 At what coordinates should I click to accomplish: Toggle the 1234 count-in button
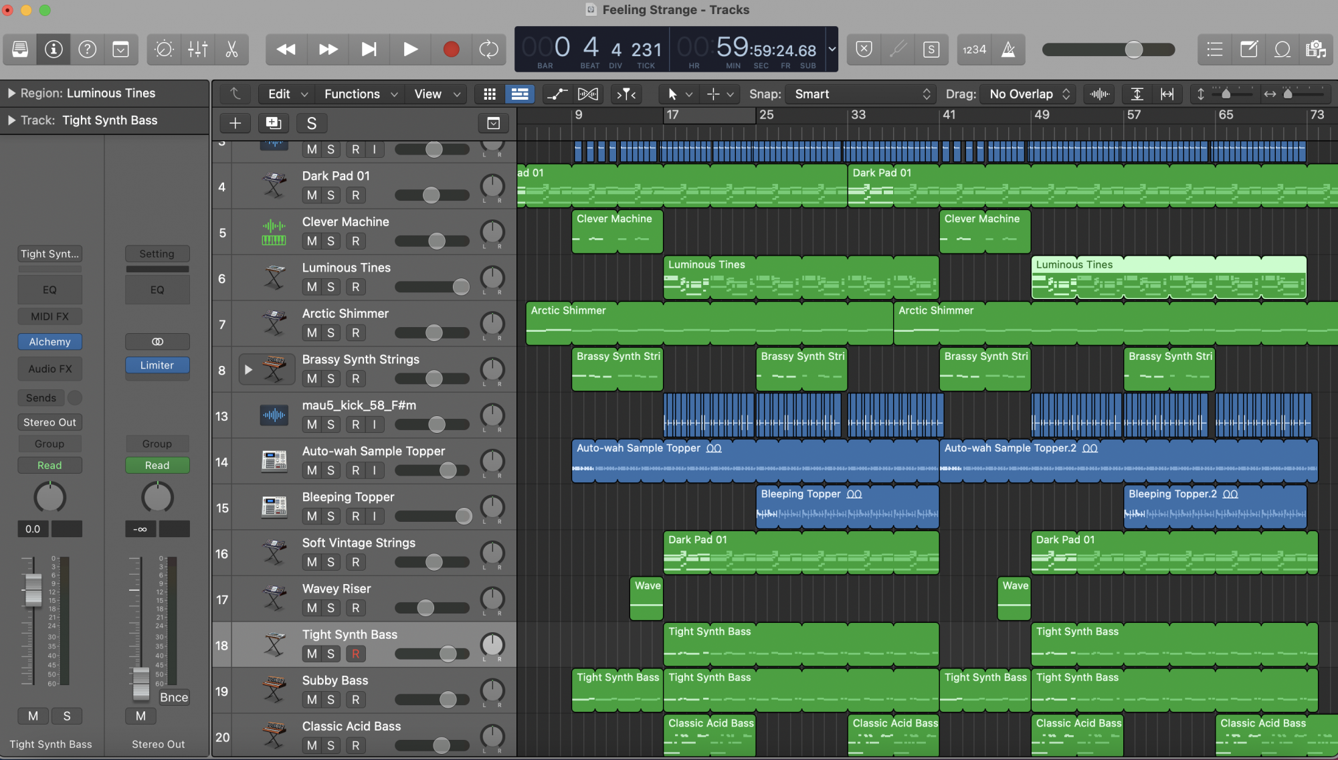point(974,50)
